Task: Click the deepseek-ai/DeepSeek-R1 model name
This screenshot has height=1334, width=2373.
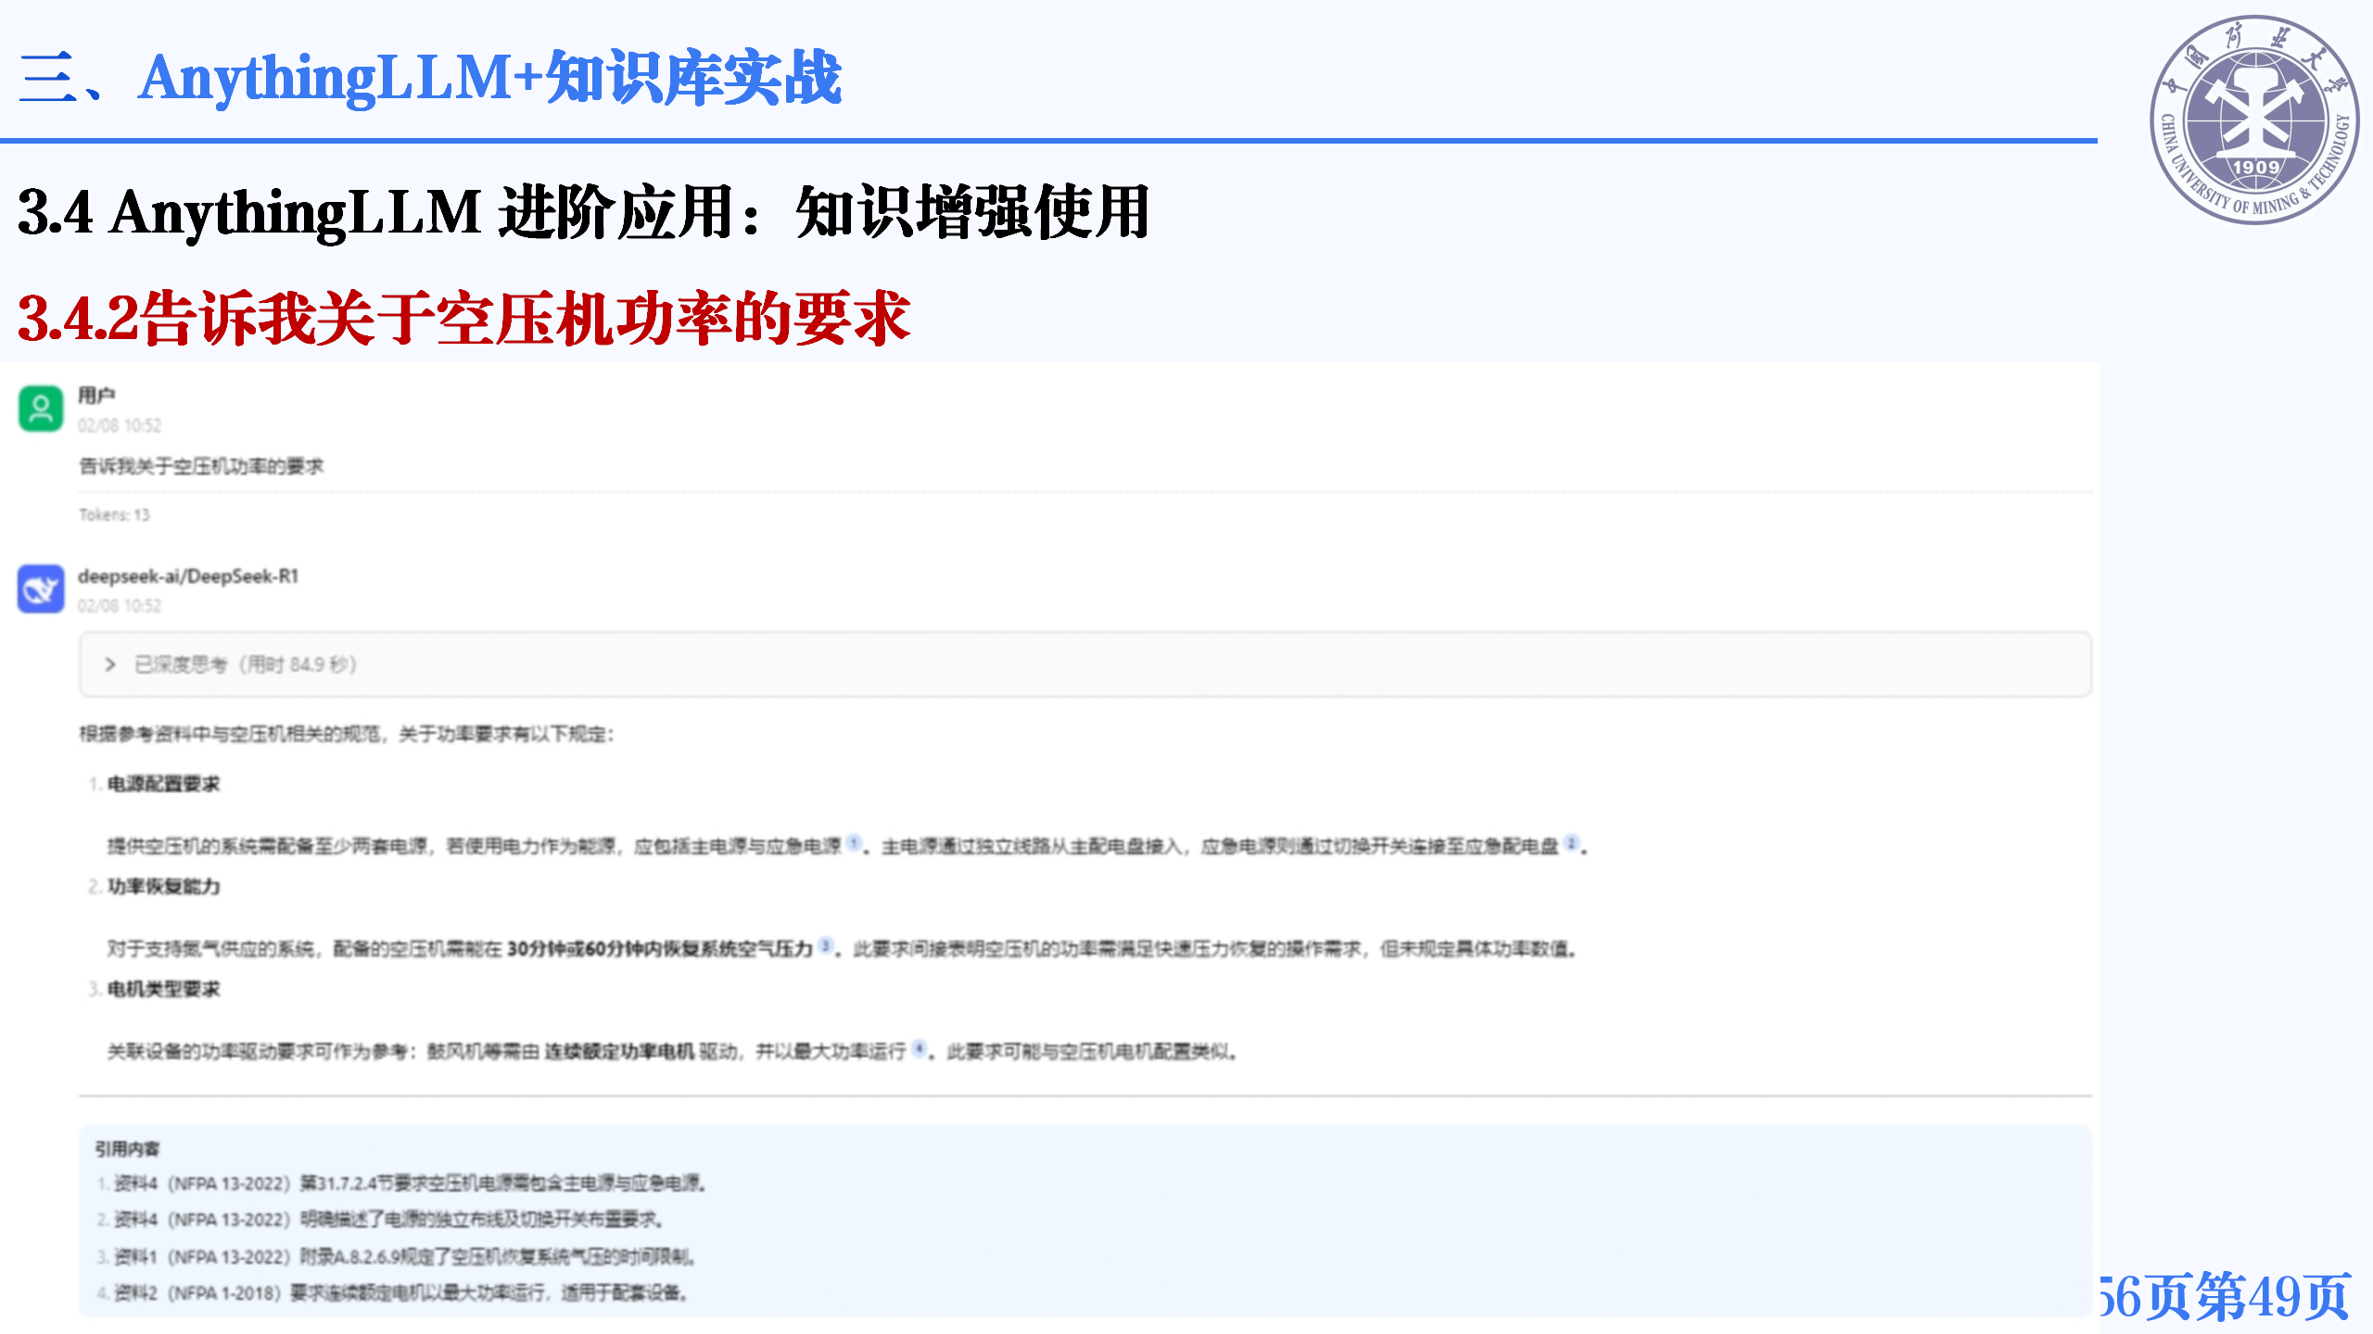Action: pos(188,576)
